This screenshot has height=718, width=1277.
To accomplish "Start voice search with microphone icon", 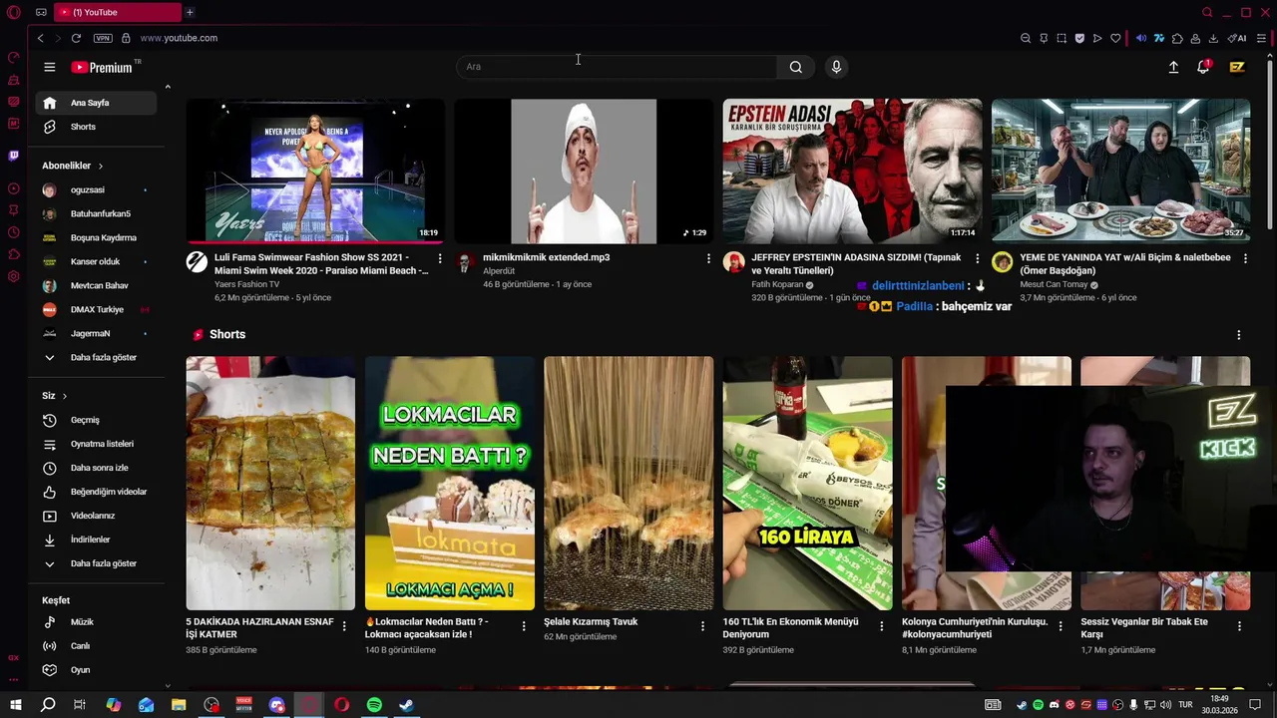I will click(x=836, y=67).
